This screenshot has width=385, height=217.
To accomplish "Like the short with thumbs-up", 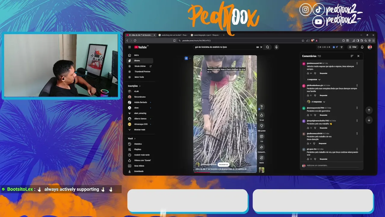I will [261, 115].
